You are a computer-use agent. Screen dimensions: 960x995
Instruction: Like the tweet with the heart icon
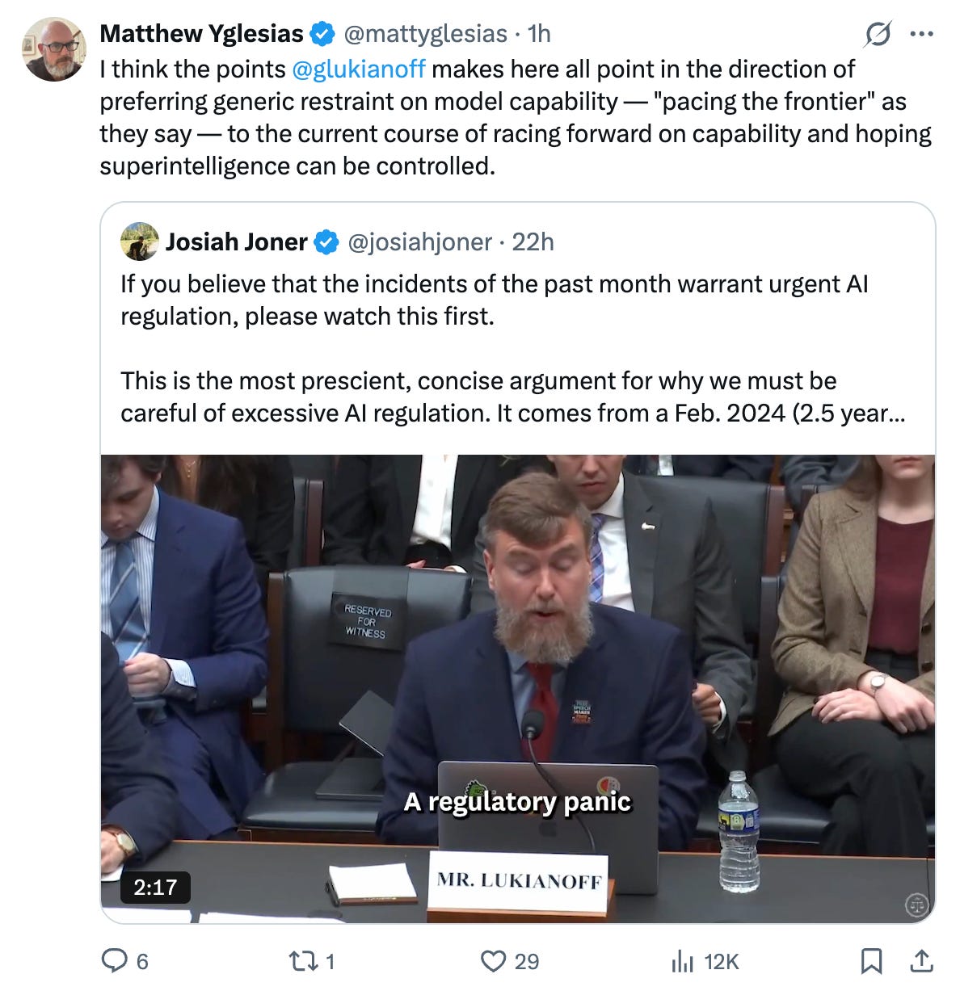492,960
